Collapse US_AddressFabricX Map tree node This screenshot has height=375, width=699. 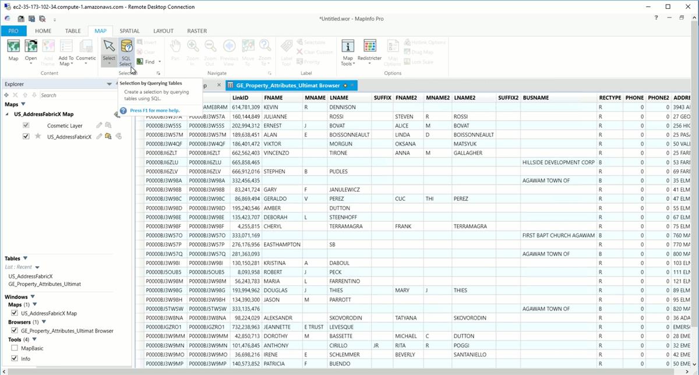(8, 114)
